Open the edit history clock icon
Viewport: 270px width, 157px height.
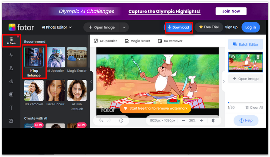coord(121,120)
